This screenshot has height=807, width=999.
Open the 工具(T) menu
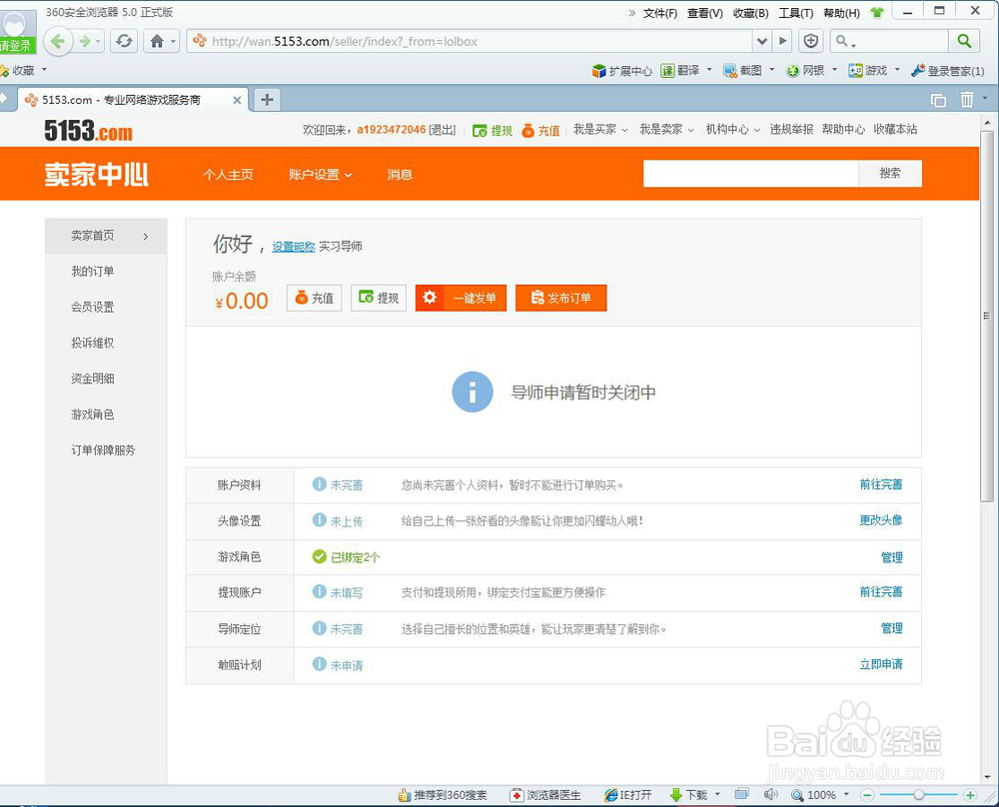click(796, 13)
